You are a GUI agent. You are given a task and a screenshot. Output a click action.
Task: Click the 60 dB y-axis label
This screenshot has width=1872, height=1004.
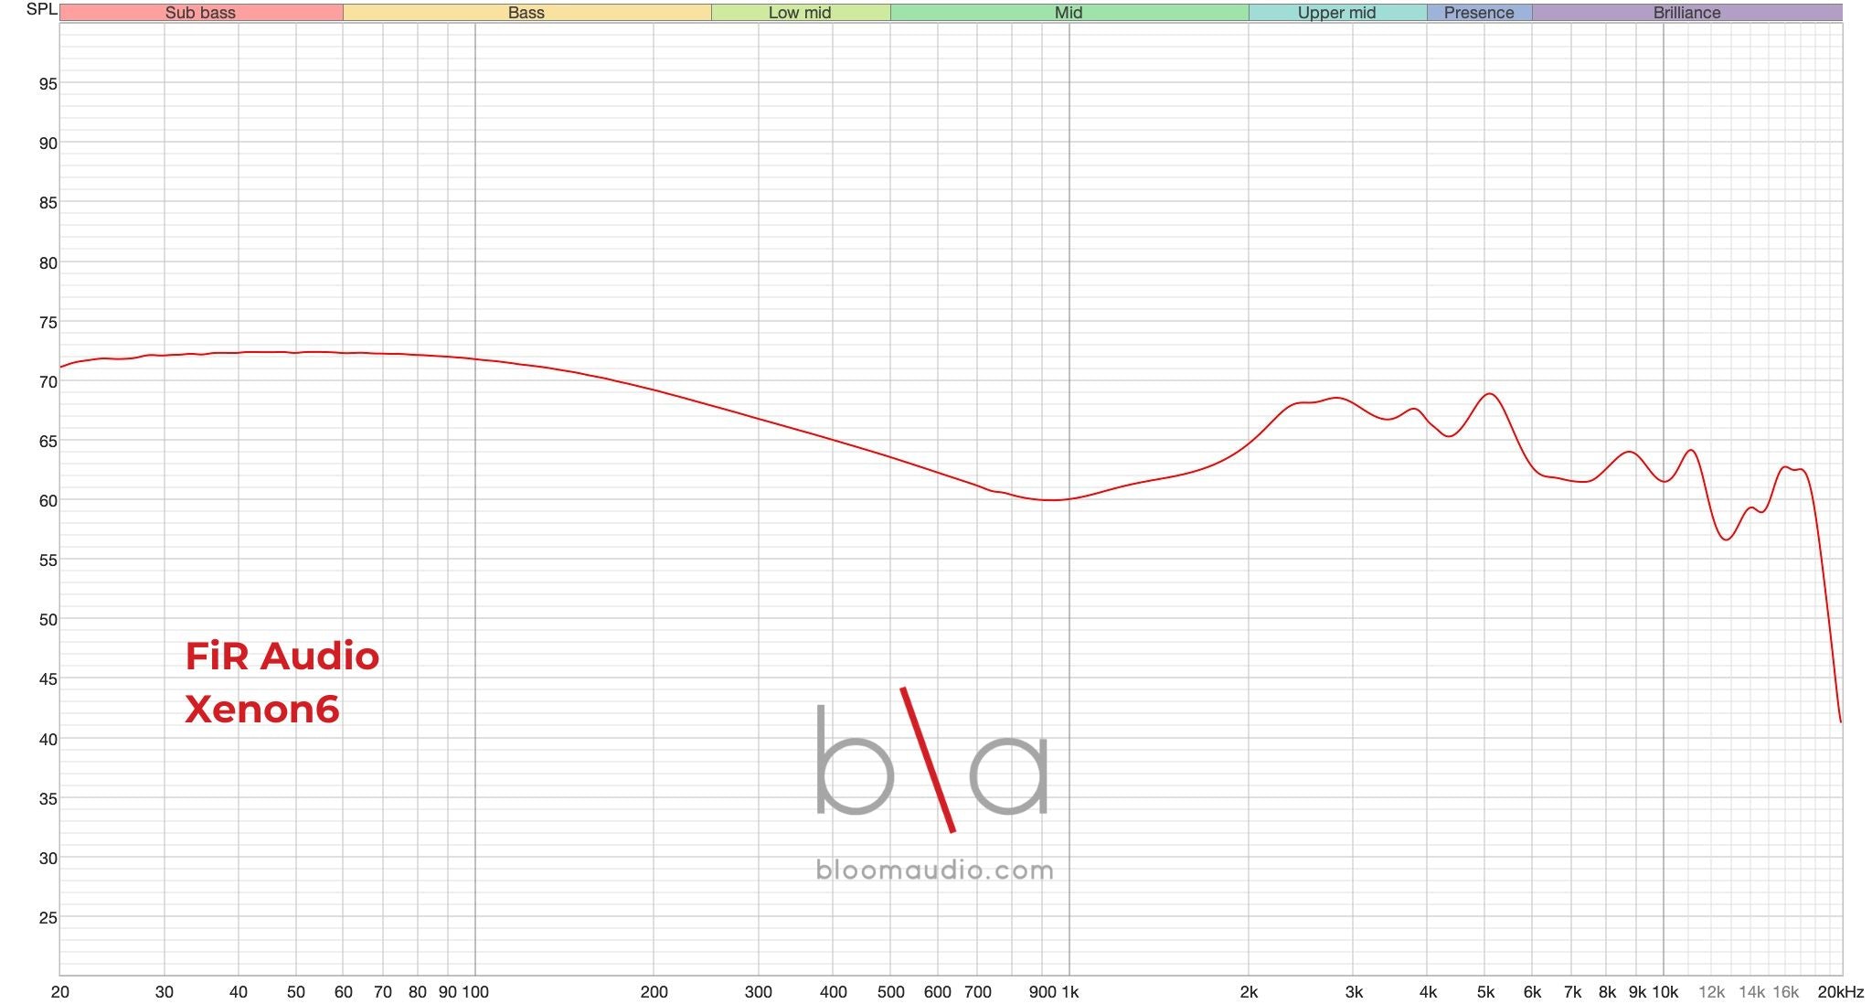point(48,501)
